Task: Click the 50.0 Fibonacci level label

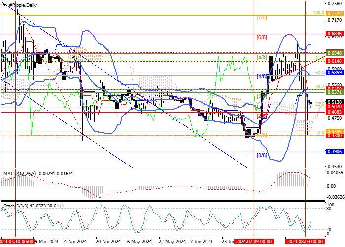Action: (320, 72)
